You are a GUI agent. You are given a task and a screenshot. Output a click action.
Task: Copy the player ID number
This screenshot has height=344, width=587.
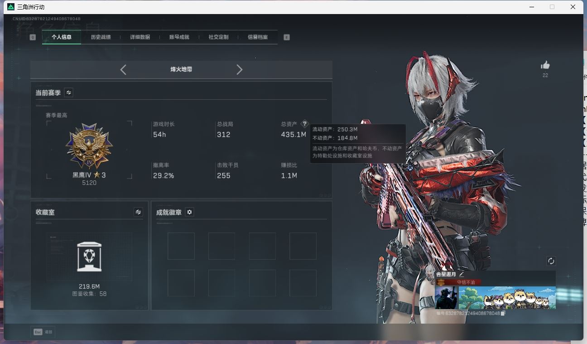tap(503, 313)
